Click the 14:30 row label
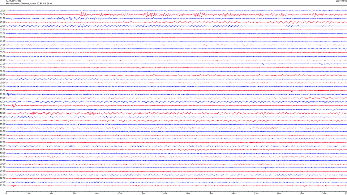Screen dimensions: 347x195 pos(3,121)
